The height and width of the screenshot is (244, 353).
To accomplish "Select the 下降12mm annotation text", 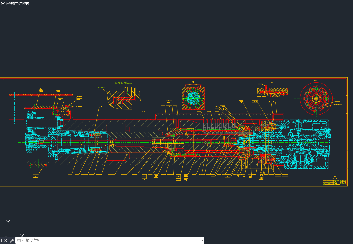I will point(100,87).
